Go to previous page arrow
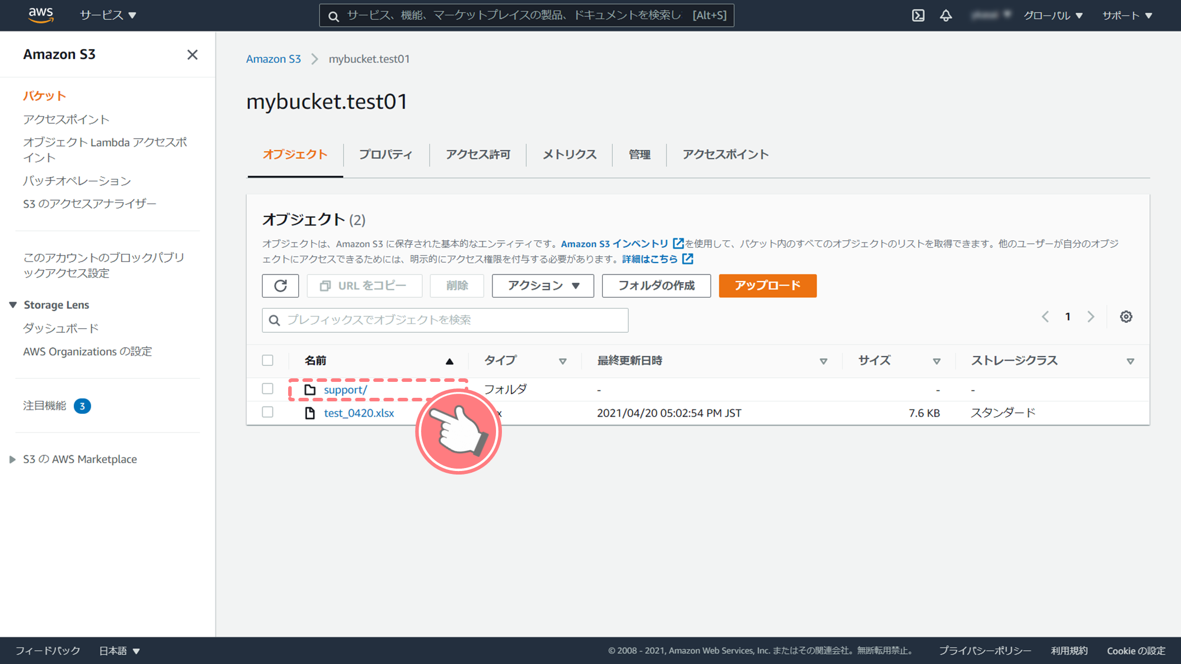Viewport: 1181px width, 664px height. coord(1045,317)
